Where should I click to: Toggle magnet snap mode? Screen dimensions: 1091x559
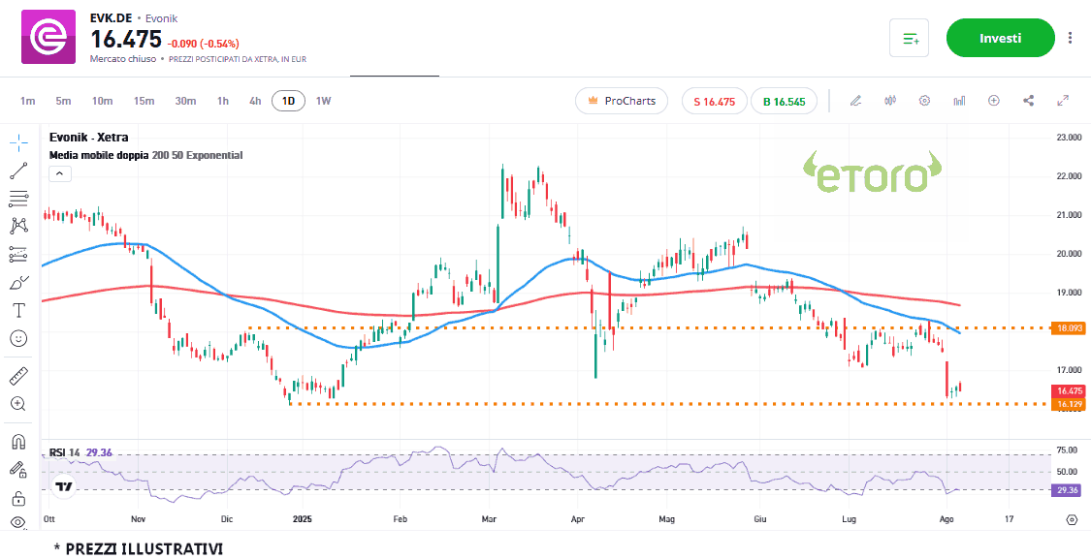point(18,442)
